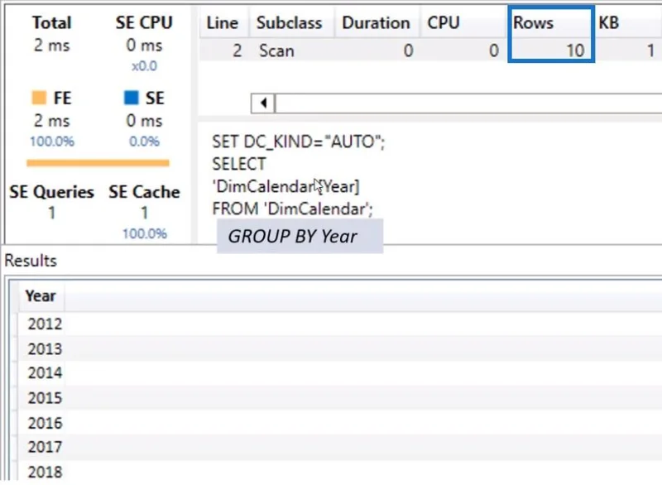
Task: Click the CPU column header
Action: (x=463, y=23)
